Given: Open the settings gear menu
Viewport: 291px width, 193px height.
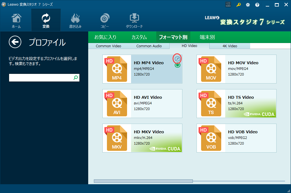Looking at the screenshot, I should [248, 5].
